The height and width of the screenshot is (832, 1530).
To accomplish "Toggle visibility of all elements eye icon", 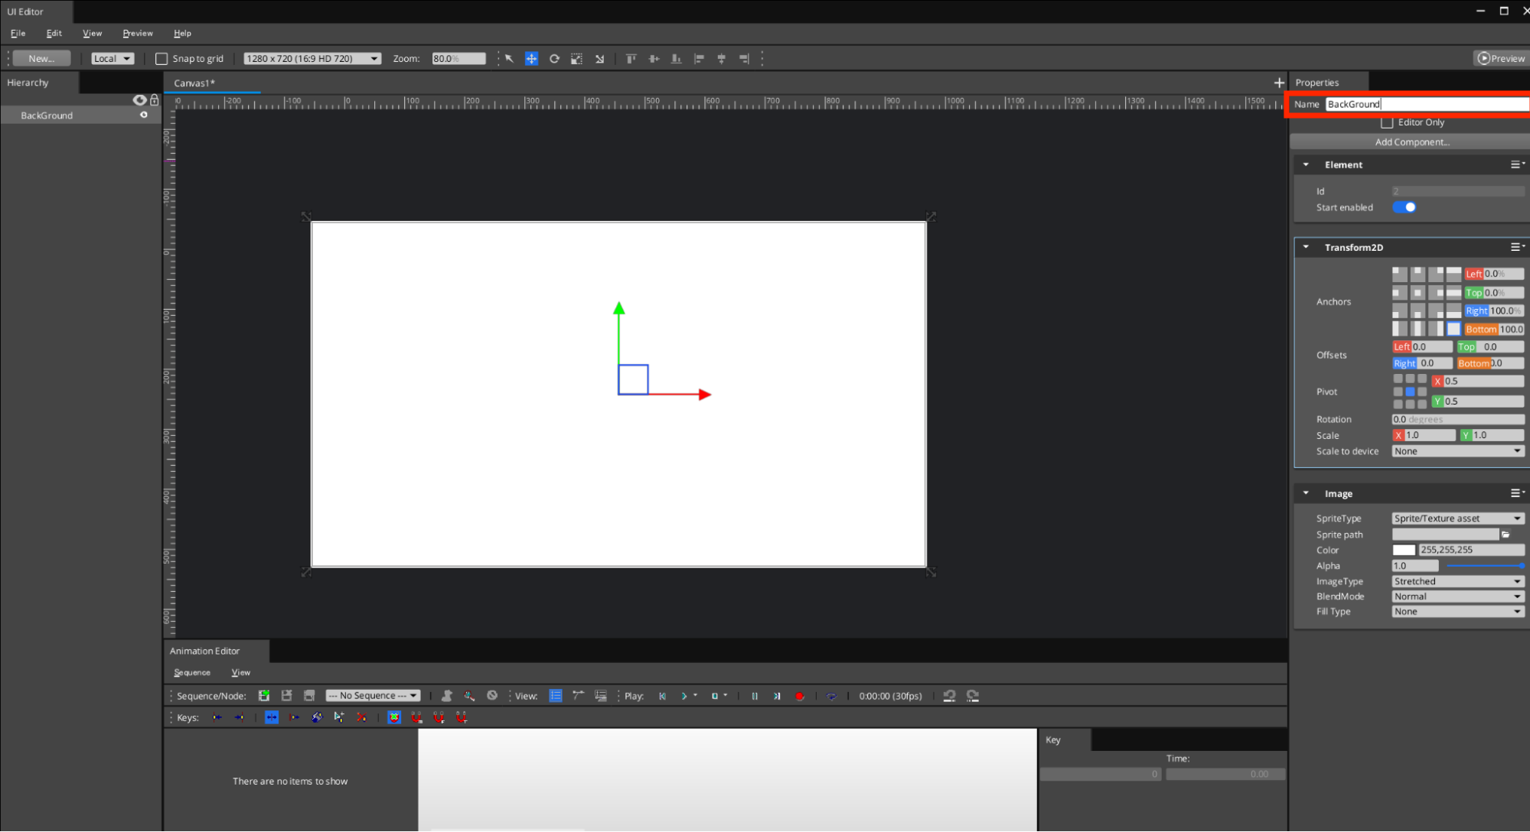I will tap(139, 99).
